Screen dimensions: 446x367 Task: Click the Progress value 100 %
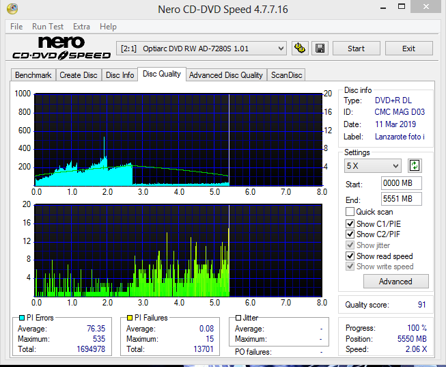[x=417, y=328]
